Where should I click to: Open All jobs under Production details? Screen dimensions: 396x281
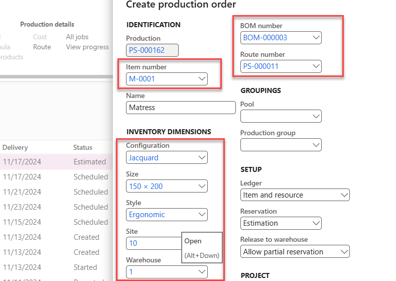(77, 37)
